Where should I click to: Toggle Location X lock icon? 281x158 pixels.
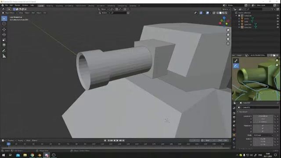(275, 116)
